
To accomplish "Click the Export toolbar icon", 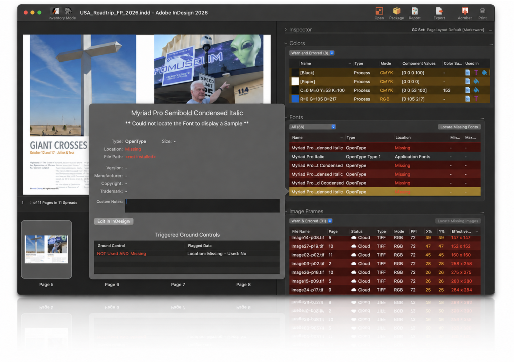I will 439,14.
